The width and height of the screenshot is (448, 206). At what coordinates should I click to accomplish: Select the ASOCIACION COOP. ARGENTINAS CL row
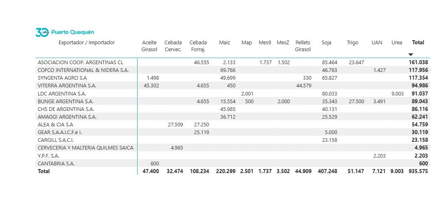(233, 62)
